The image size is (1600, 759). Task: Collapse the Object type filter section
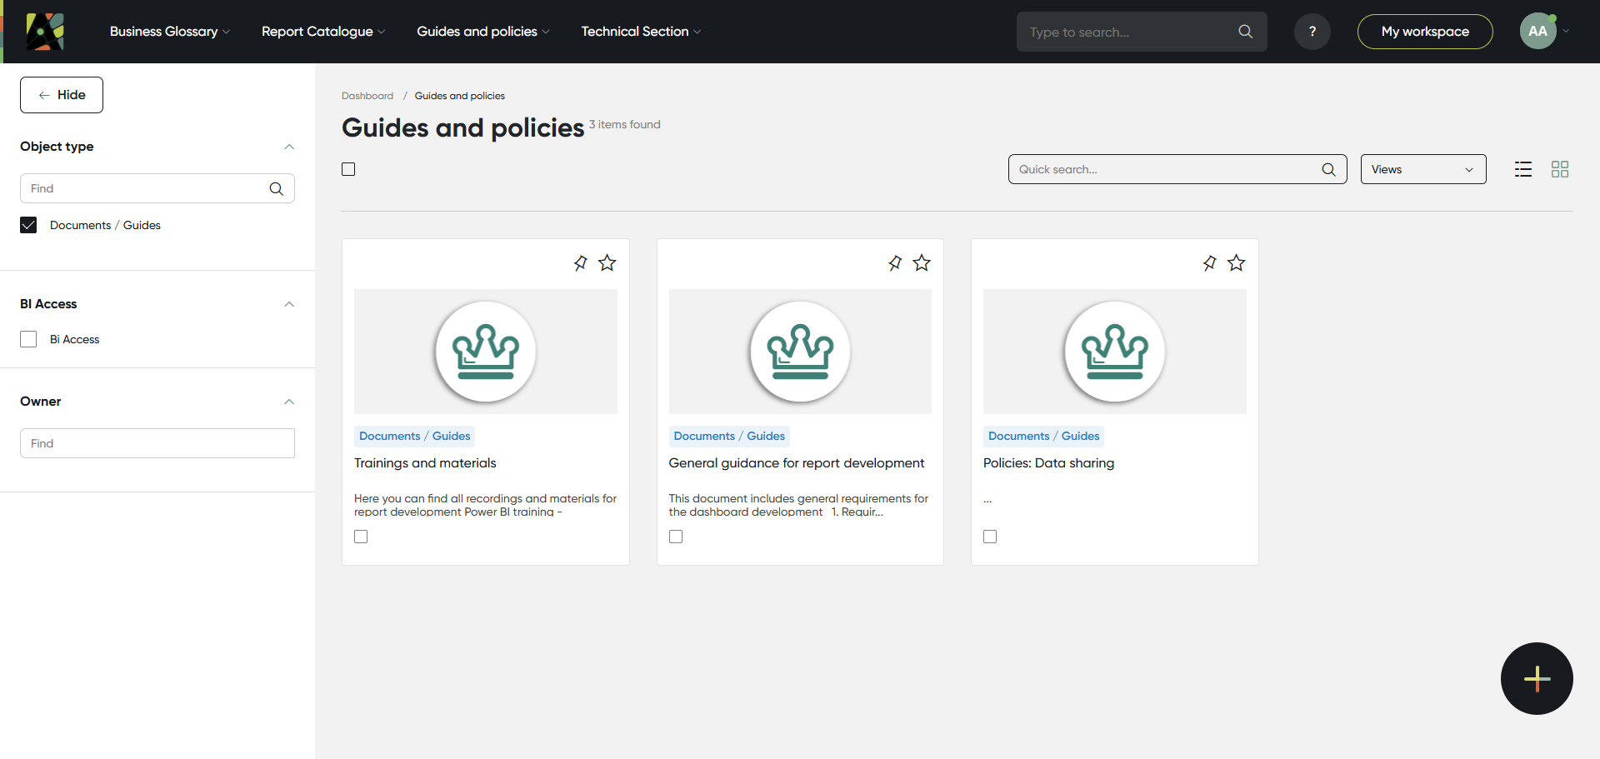tap(289, 147)
